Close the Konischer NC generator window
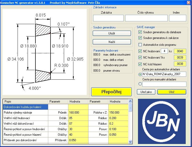 [x=189, y=3]
